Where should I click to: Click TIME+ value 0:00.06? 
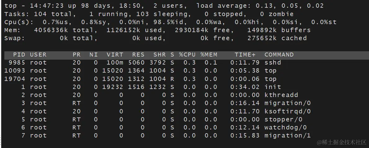(x=245, y=79)
